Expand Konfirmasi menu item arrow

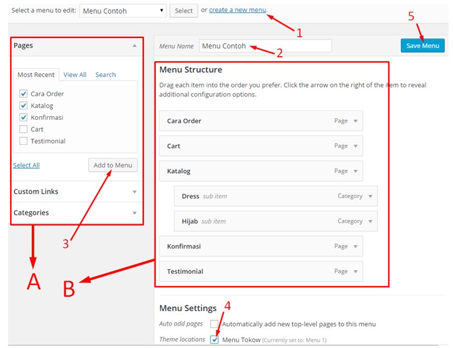[x=355, y=246]
